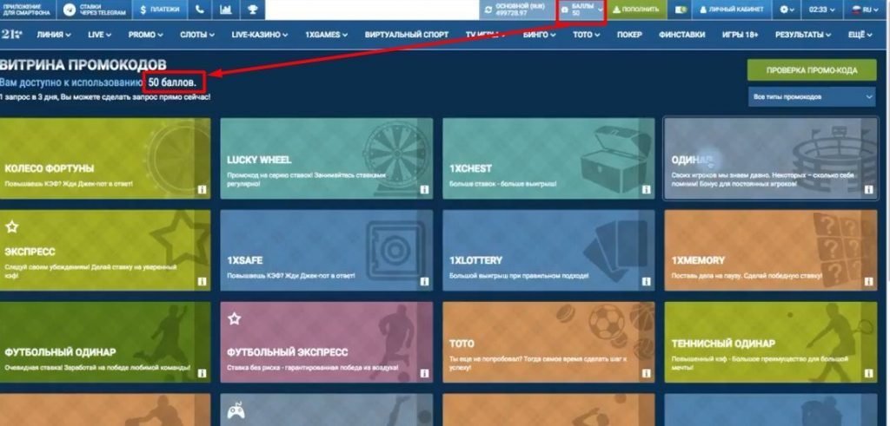Select the Футбольный экспресс promo card
890x426 pixels.
pyautogui.click(x=327, y=342)
